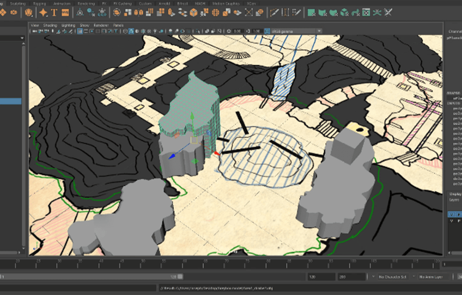The width and height of the screenshot is (462, 295).
Task: Switch to the Rendering shelf tab
Action: coord(86,3)
